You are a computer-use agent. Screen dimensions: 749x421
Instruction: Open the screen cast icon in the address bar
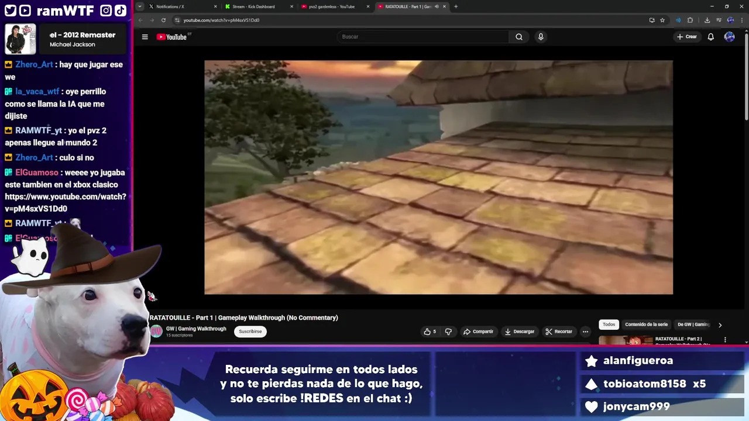[x=652, y=20]
